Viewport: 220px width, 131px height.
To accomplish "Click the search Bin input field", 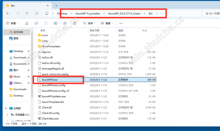I will tap(211, 14).
